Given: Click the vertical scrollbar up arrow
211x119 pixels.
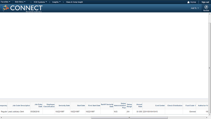Looking at the screenshot, I should pos(210,14).
